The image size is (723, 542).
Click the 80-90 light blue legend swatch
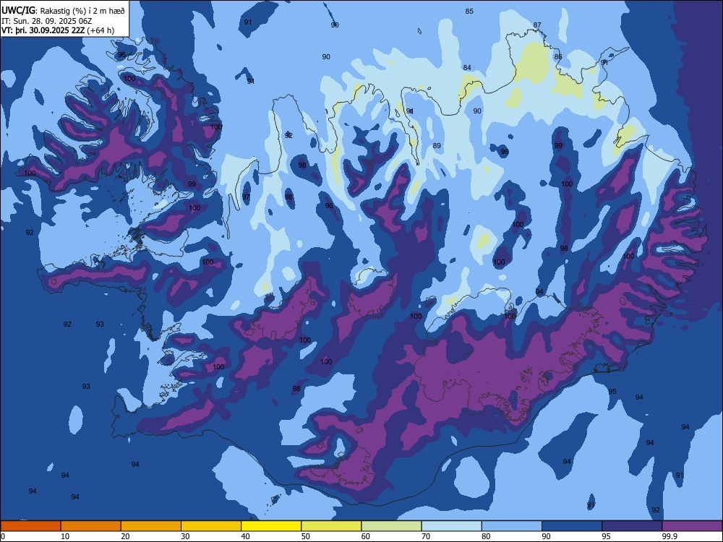pos(512,526)
